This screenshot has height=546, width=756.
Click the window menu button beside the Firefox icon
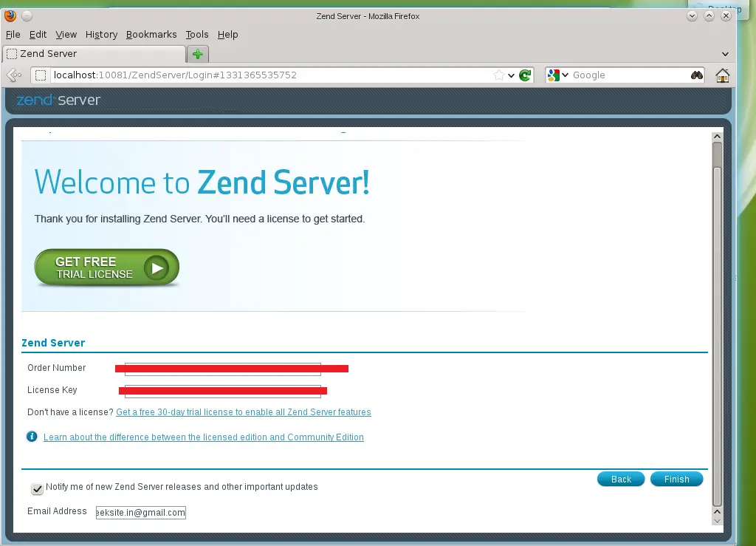(27, 16)
